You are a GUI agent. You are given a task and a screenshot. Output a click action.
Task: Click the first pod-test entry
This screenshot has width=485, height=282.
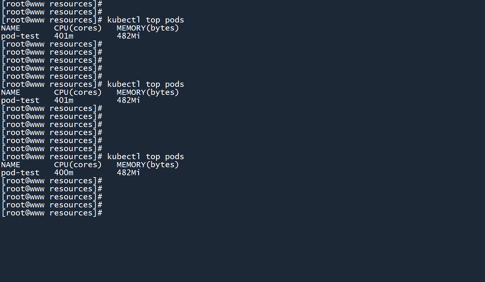[20, 36]
